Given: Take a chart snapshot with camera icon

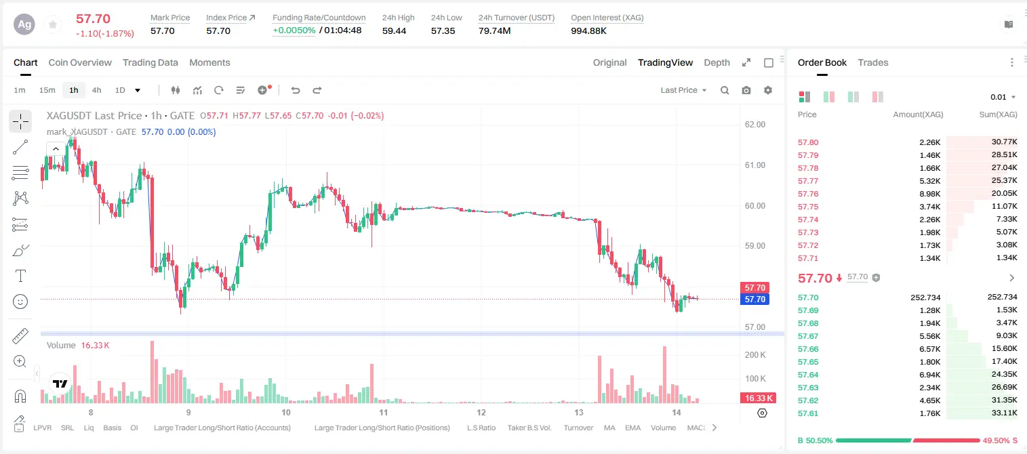Looking at the screenshot, I should [746, 90].
